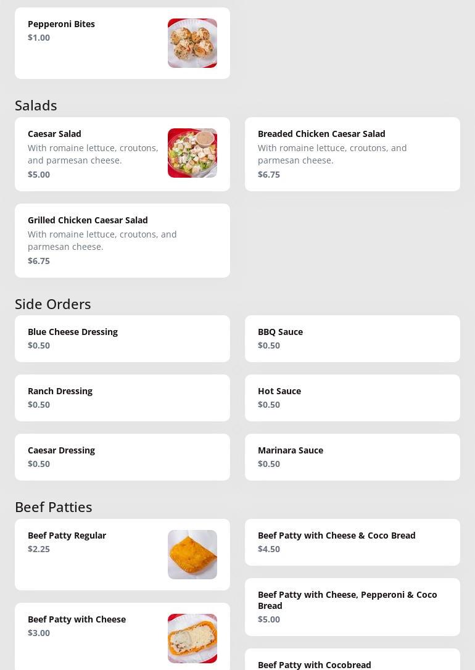Choose the Hot Sauce side
This screenshot has height=670, width=475.
pos(352,398)
